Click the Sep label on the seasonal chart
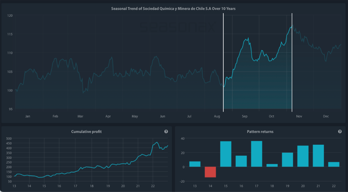348x192 pixels. coord(244,116)
